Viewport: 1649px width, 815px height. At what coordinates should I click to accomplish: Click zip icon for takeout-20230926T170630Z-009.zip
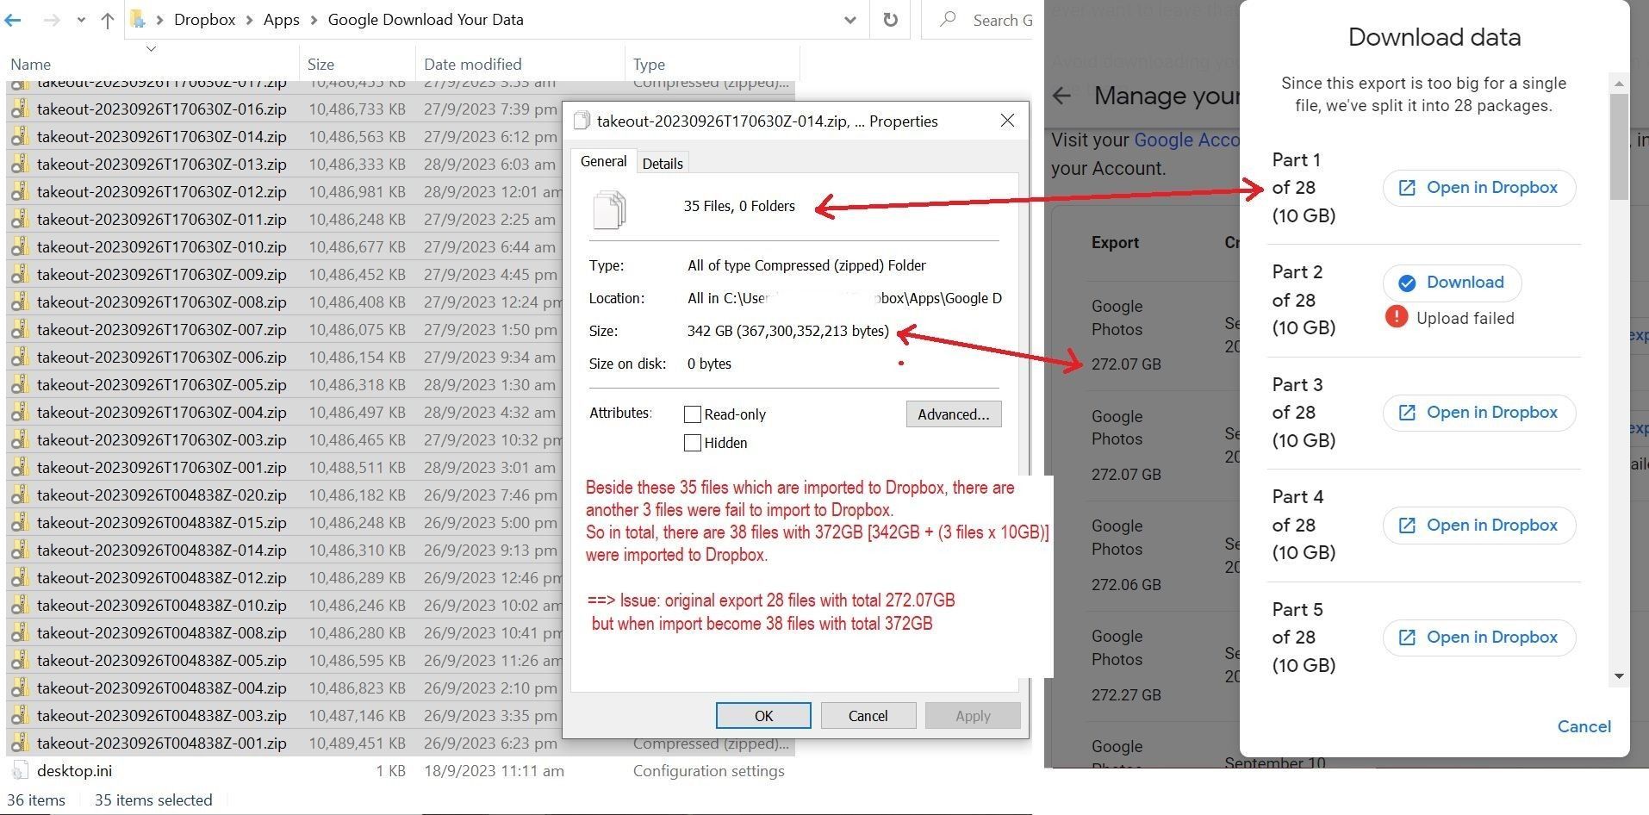20,275
